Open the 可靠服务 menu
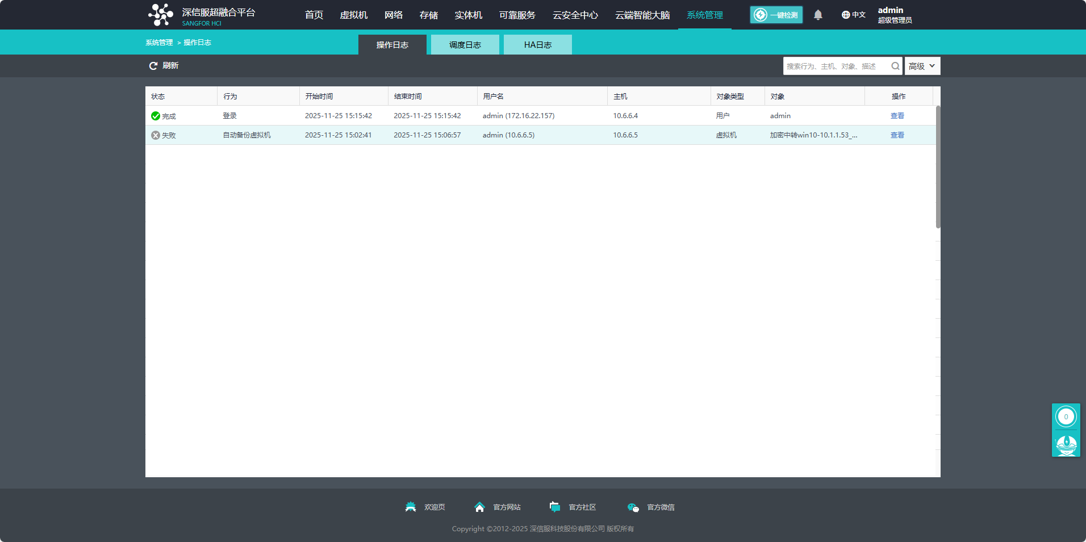 (x=517, y=15)
